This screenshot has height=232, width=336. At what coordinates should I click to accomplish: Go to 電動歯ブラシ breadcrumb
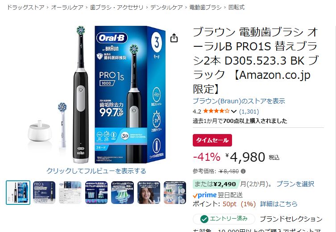click(x=206, y=8)
